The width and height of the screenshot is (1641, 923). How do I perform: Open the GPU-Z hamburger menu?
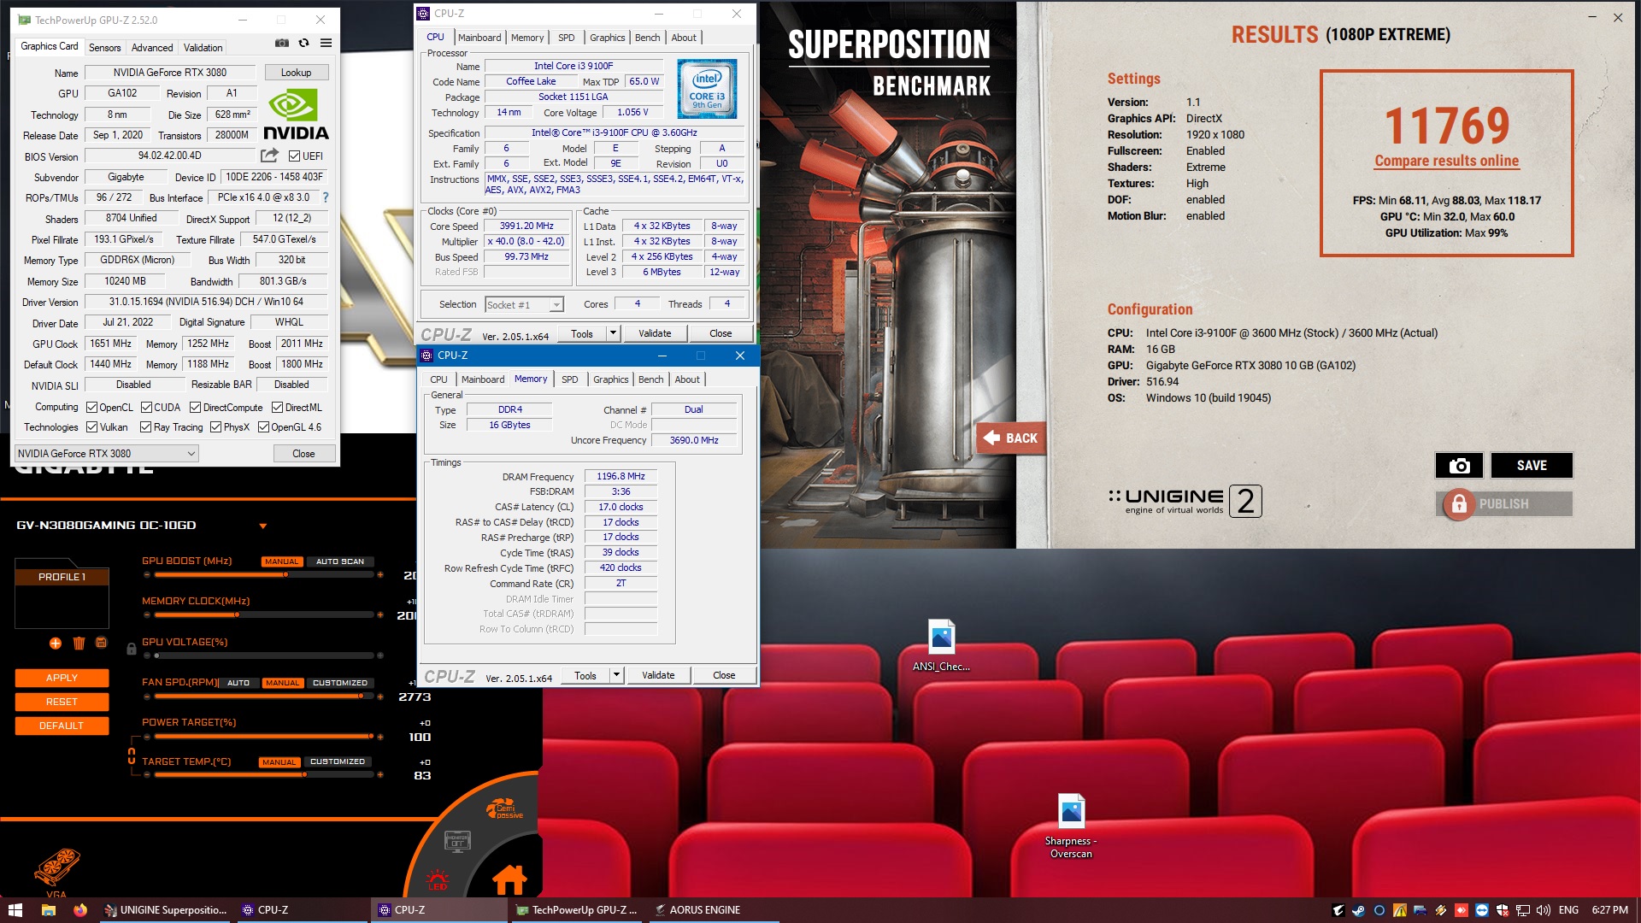point(326,43)
